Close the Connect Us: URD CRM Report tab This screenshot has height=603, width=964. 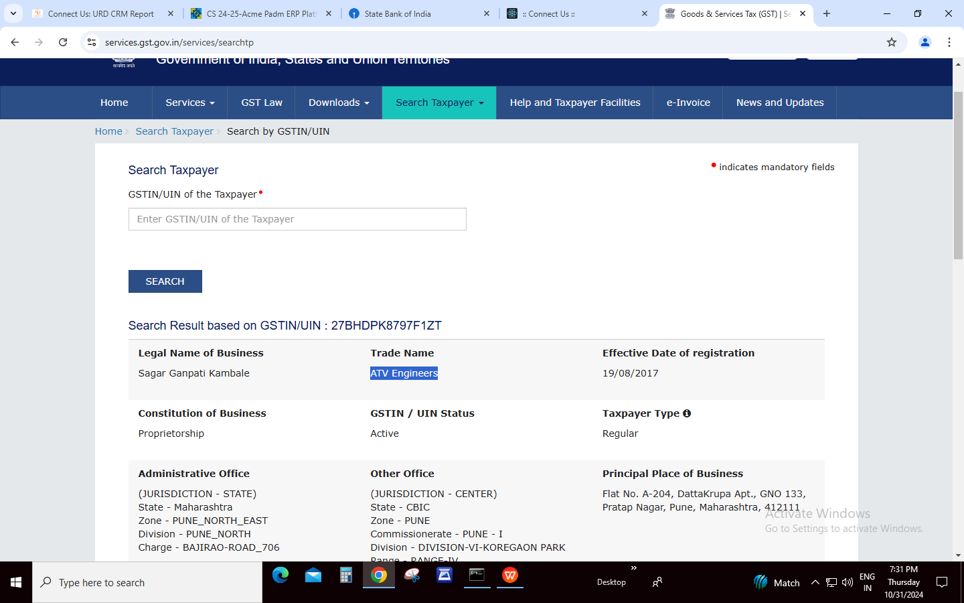171,13
